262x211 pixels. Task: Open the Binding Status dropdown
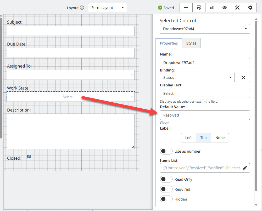tap(197, 77)
